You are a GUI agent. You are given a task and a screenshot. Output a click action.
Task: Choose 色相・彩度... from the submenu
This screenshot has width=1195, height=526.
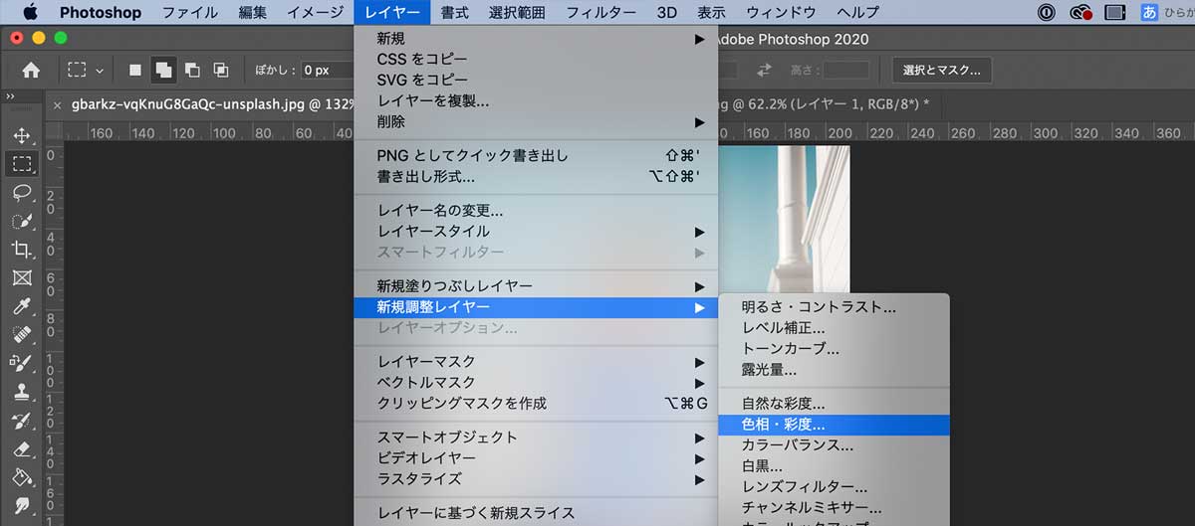pos(835,425)
